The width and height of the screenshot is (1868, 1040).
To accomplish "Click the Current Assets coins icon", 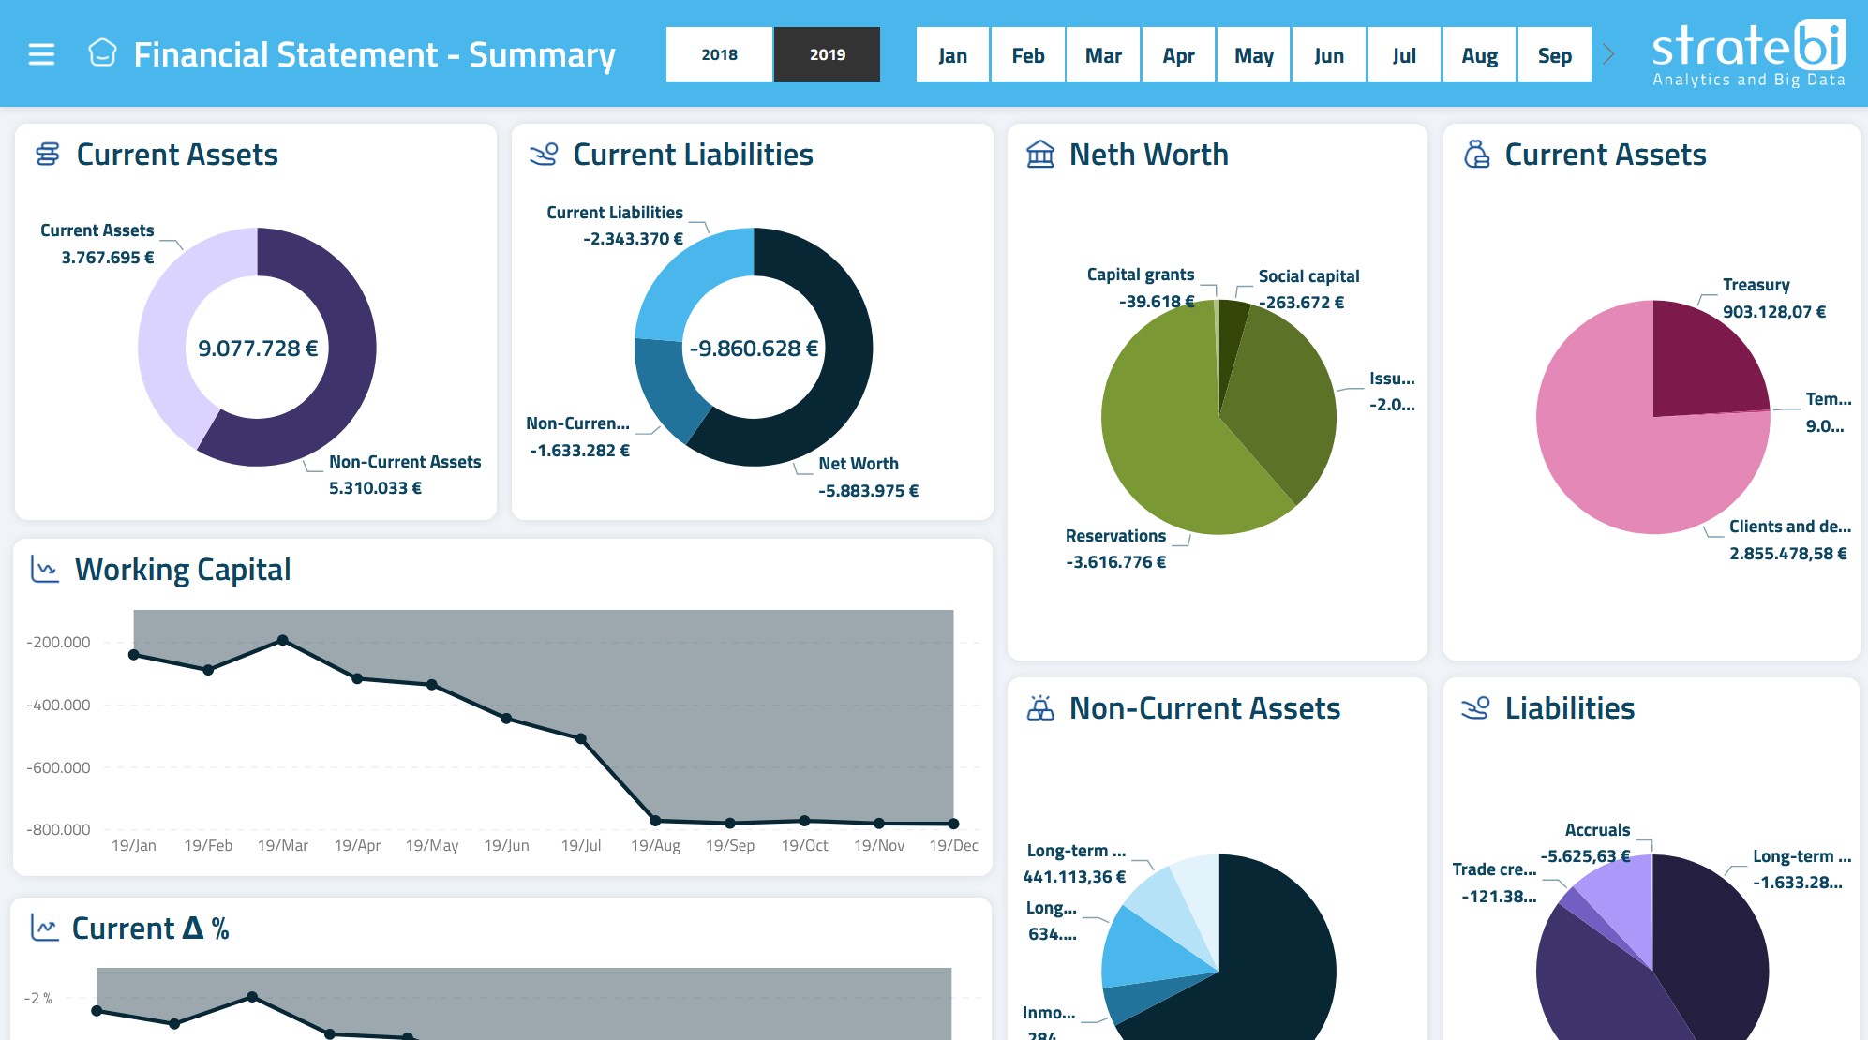I will coord(48,154).
